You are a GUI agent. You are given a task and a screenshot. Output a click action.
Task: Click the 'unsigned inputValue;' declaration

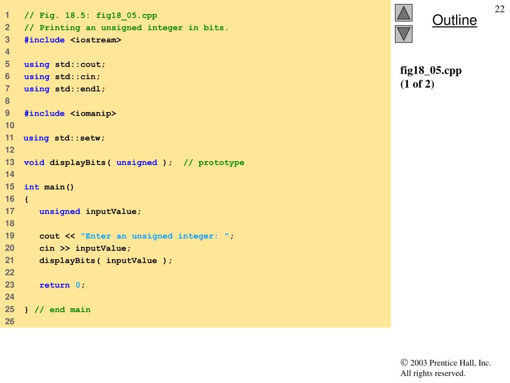90,211
